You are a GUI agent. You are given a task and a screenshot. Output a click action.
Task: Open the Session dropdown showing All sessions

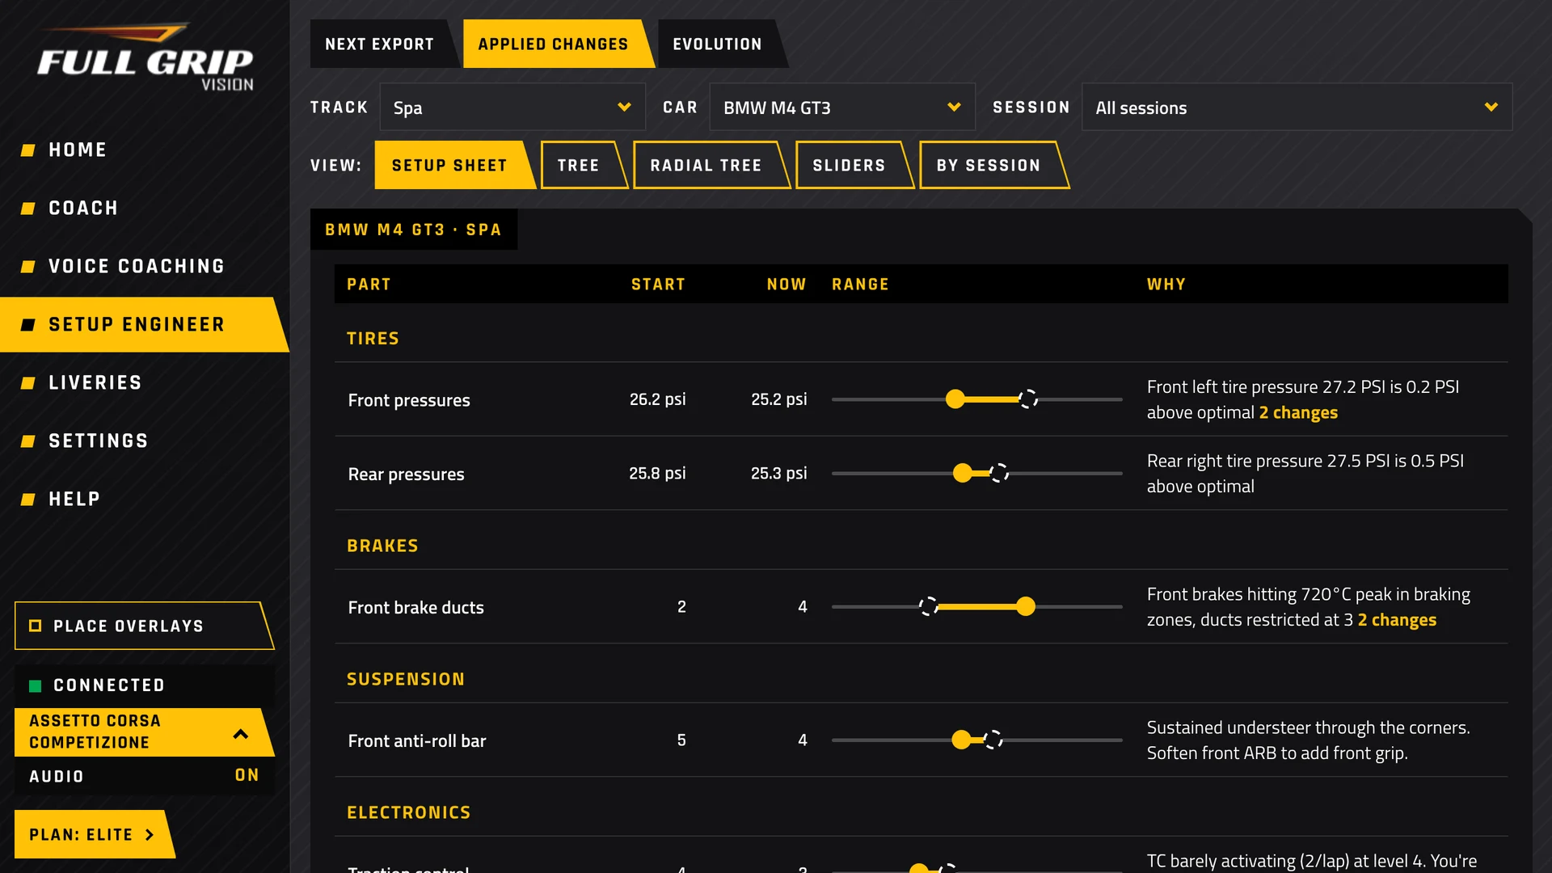click(1297, 108)
